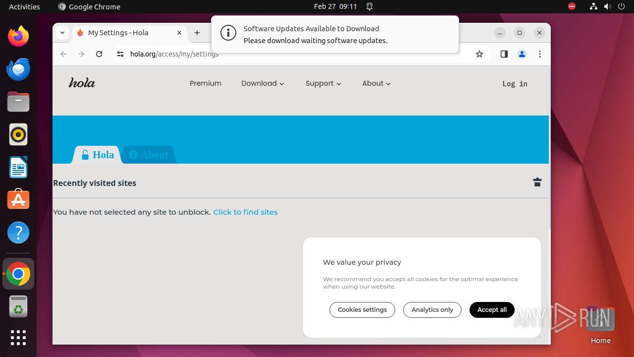The width and height of the screenshot is (634, 357).
Task: Open Ubuntu Software store icon
Action: [18, 199]
